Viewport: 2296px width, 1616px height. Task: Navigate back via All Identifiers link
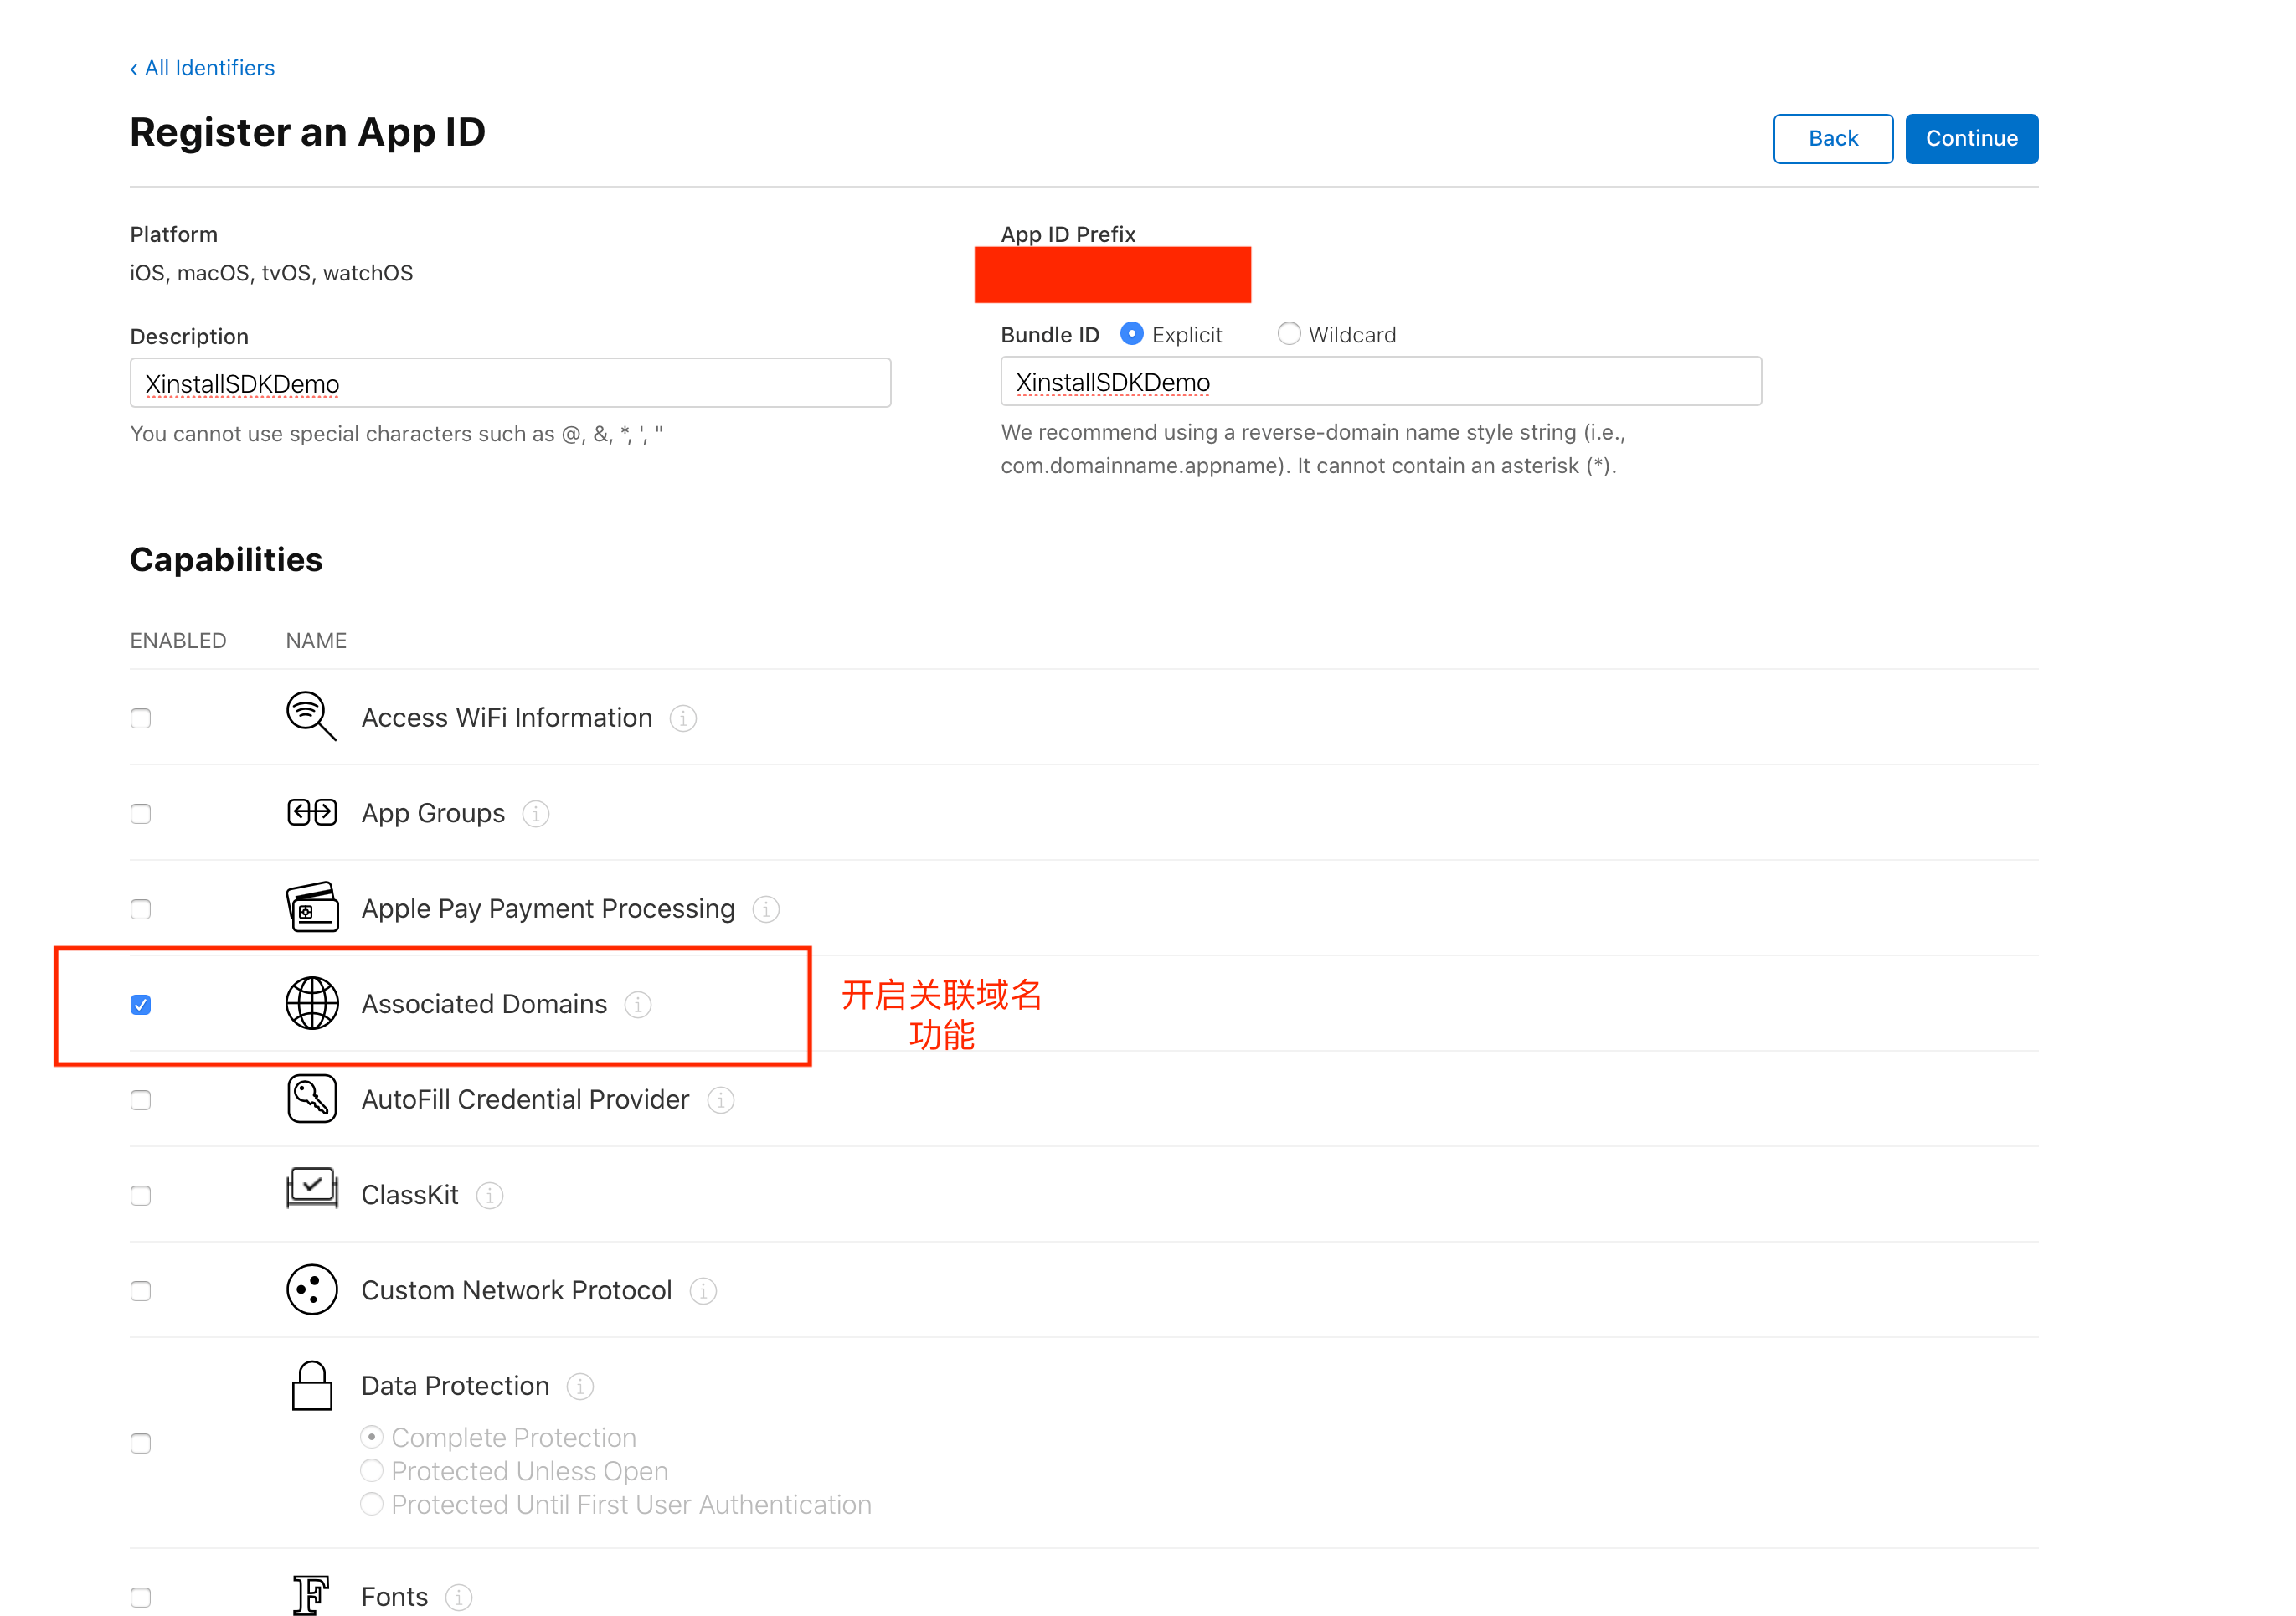click(202, 67)
